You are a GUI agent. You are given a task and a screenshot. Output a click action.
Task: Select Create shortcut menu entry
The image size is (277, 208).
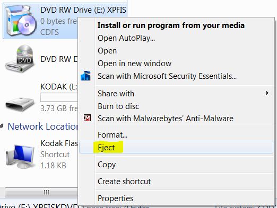pyautogui.click(x=124, y=182)
